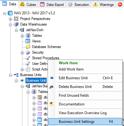Open the Warnings tab
Screen dimensions: 124x126
point(103,4)
